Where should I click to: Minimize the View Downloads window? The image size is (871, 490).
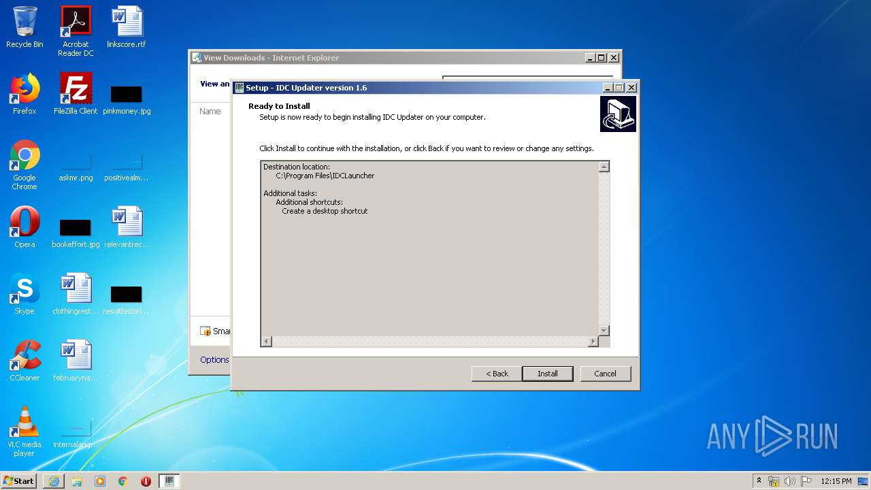tap(590, 58)
